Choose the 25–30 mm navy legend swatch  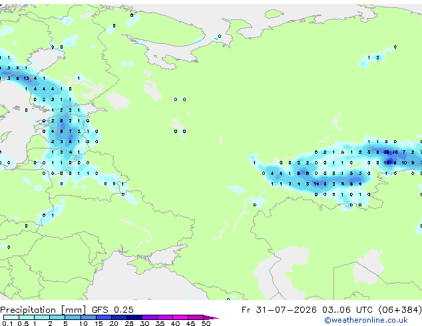[134, 317]
